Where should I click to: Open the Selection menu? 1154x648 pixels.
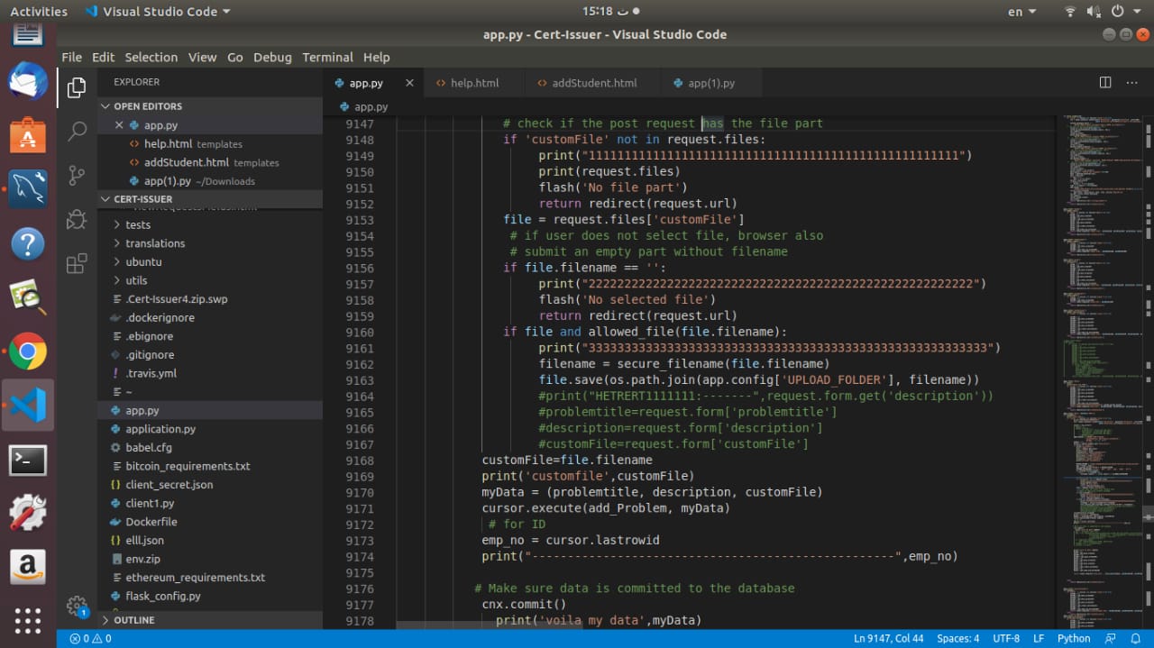(x=151, y=57)
